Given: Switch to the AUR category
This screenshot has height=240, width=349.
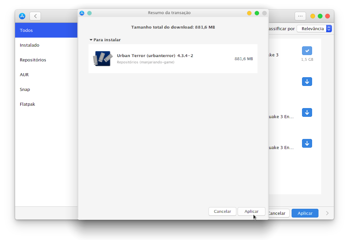Looking at the screenshot, I should click(24, 75).
